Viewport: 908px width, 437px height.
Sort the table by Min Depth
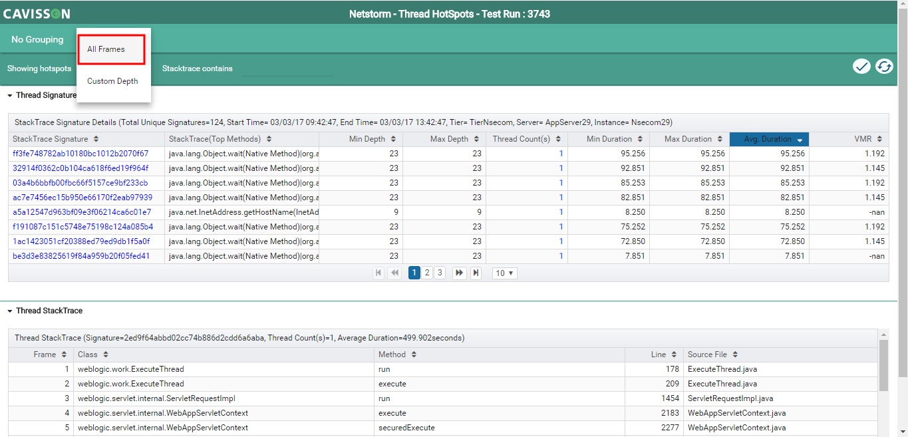tap(393, 139)
